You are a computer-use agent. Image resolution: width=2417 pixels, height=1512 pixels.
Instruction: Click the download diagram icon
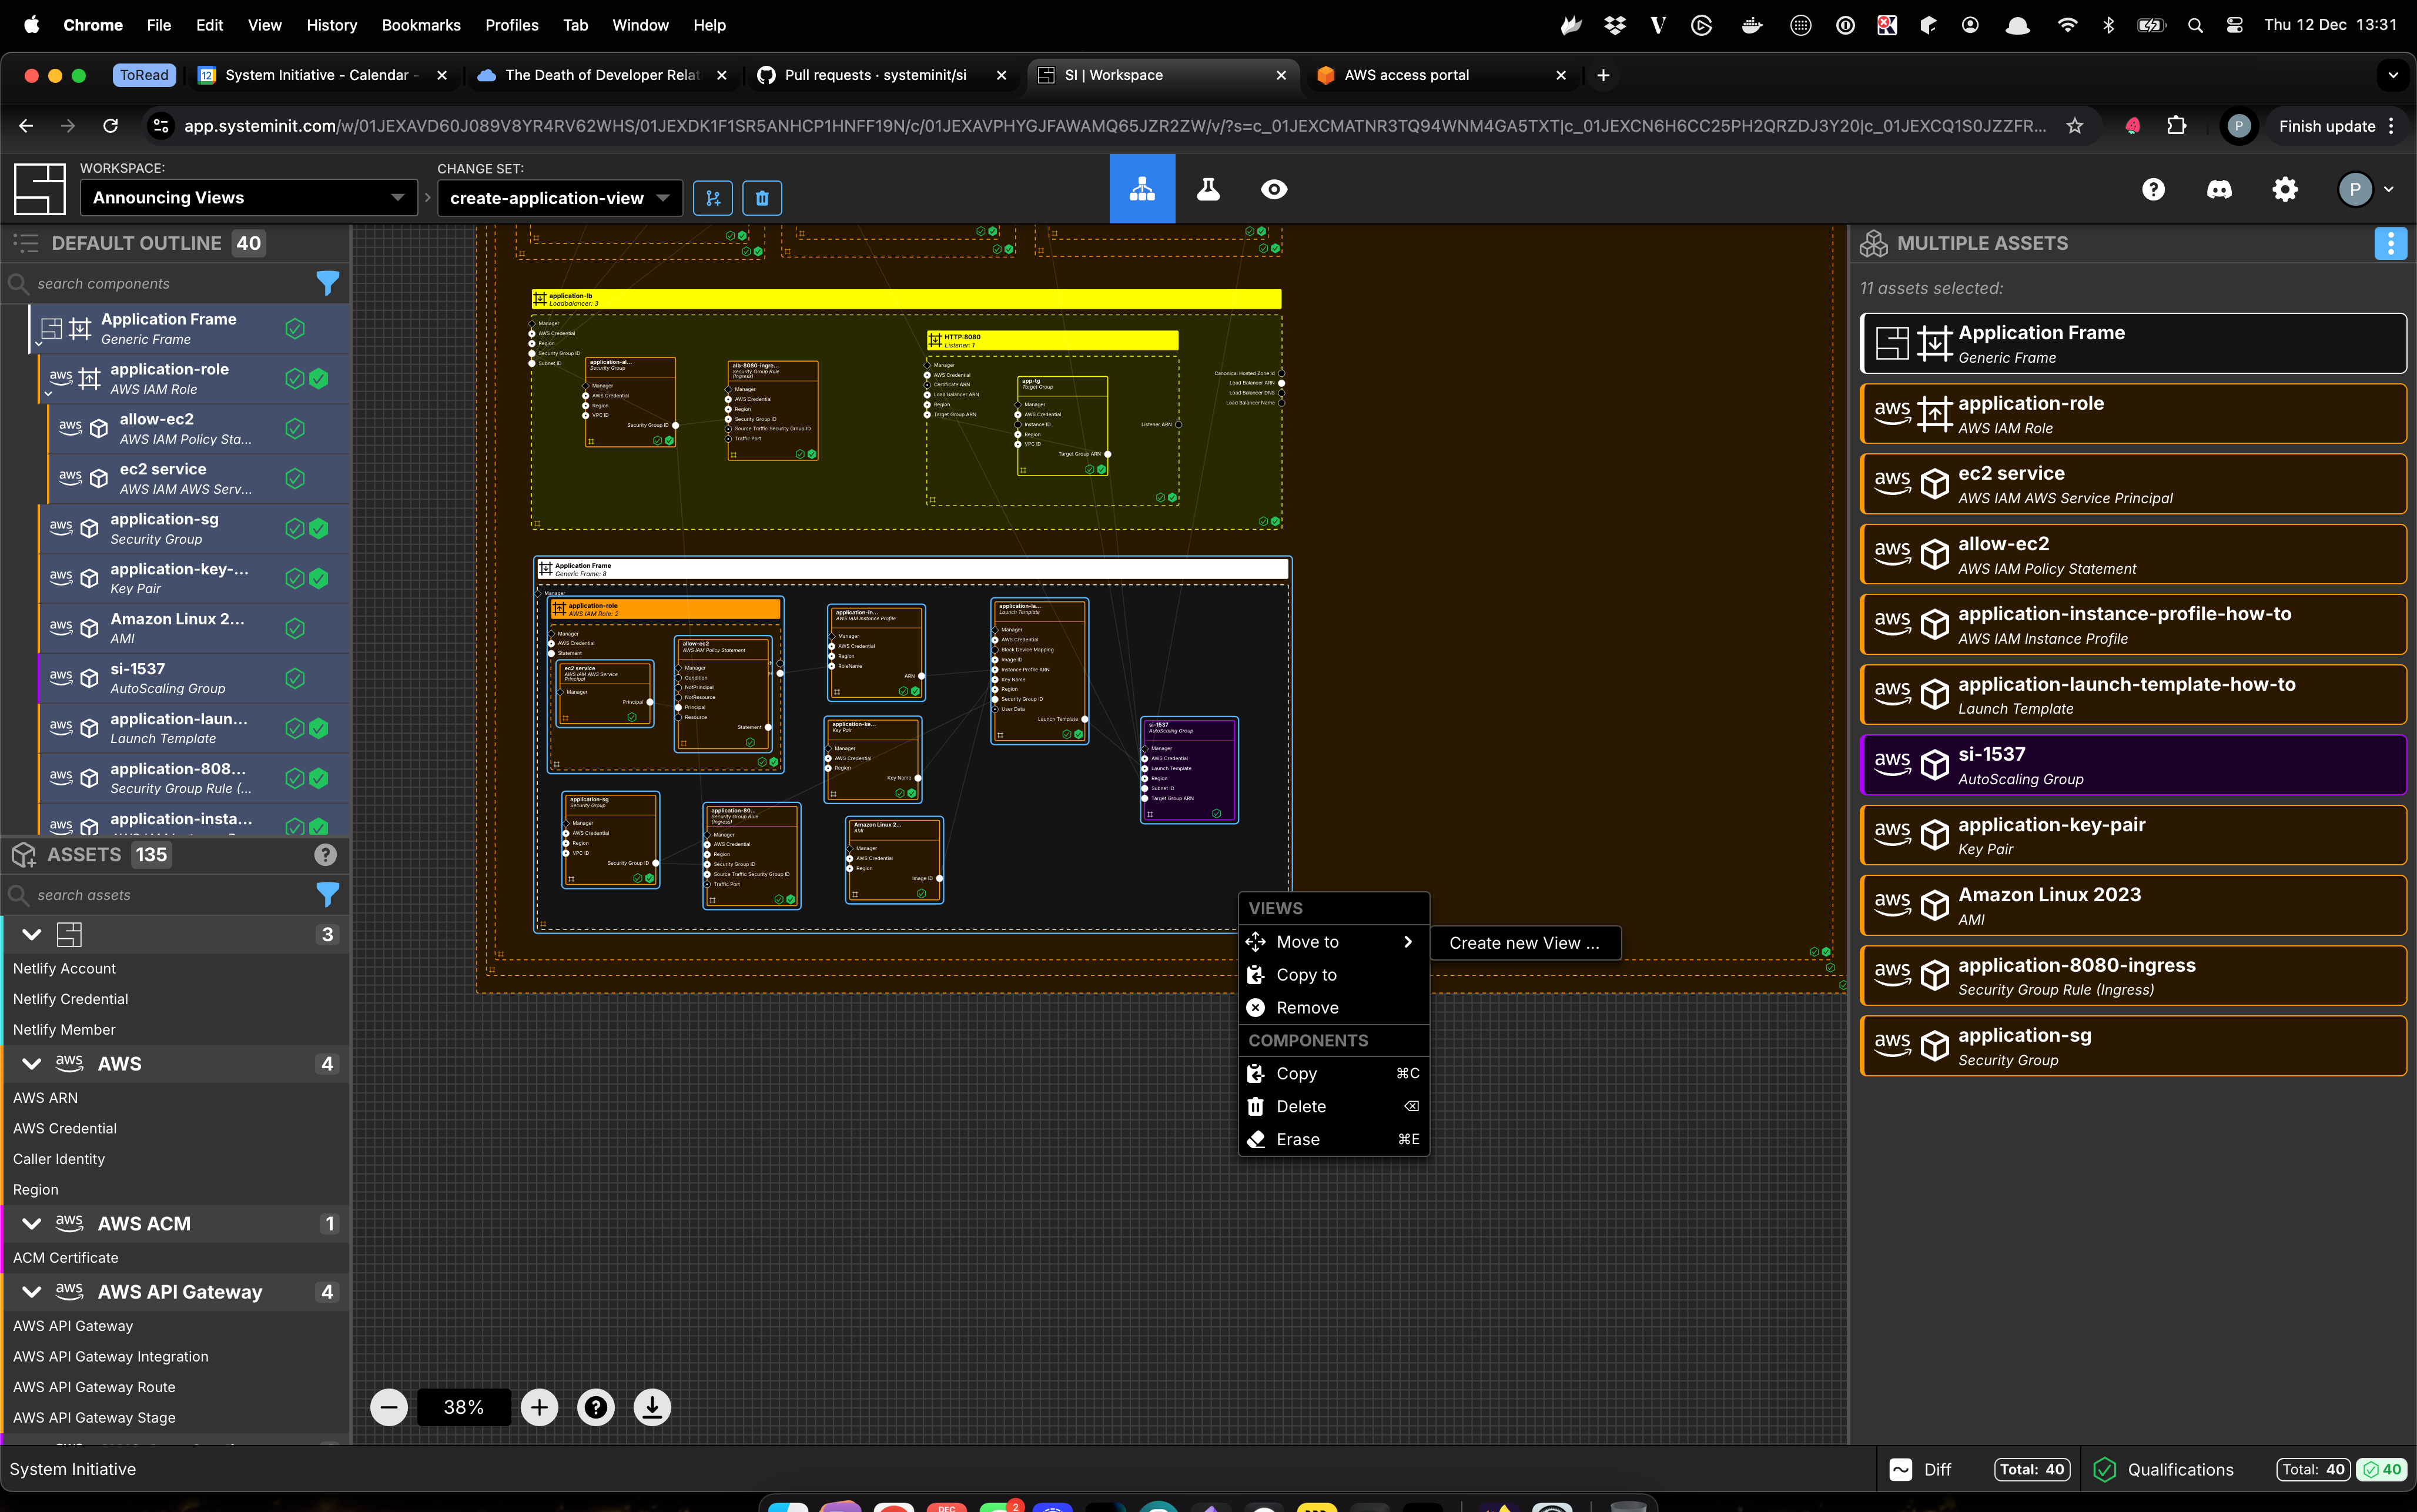coord(652,1407)
